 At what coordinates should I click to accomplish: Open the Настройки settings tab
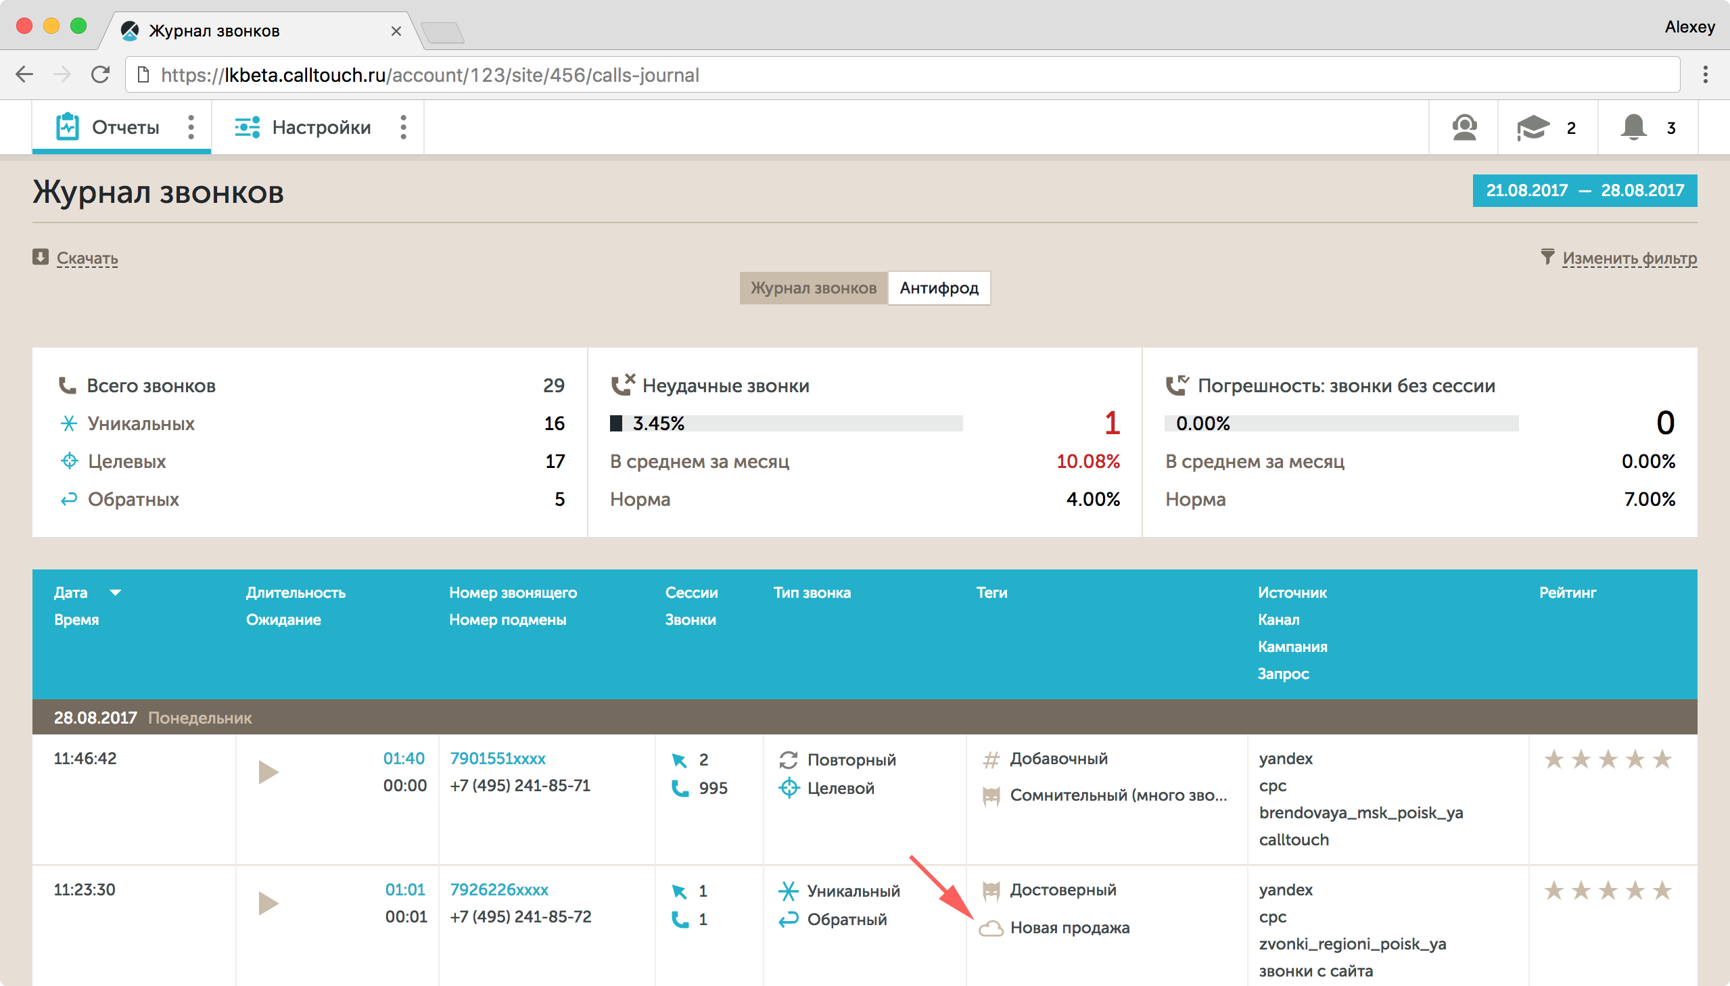coord(303,127)
